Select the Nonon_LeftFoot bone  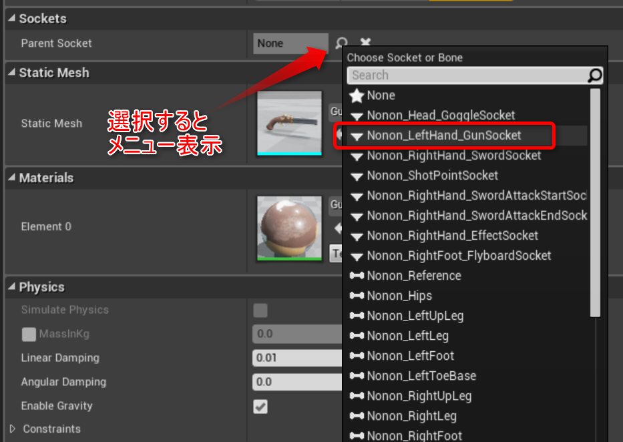coord(467,356)
